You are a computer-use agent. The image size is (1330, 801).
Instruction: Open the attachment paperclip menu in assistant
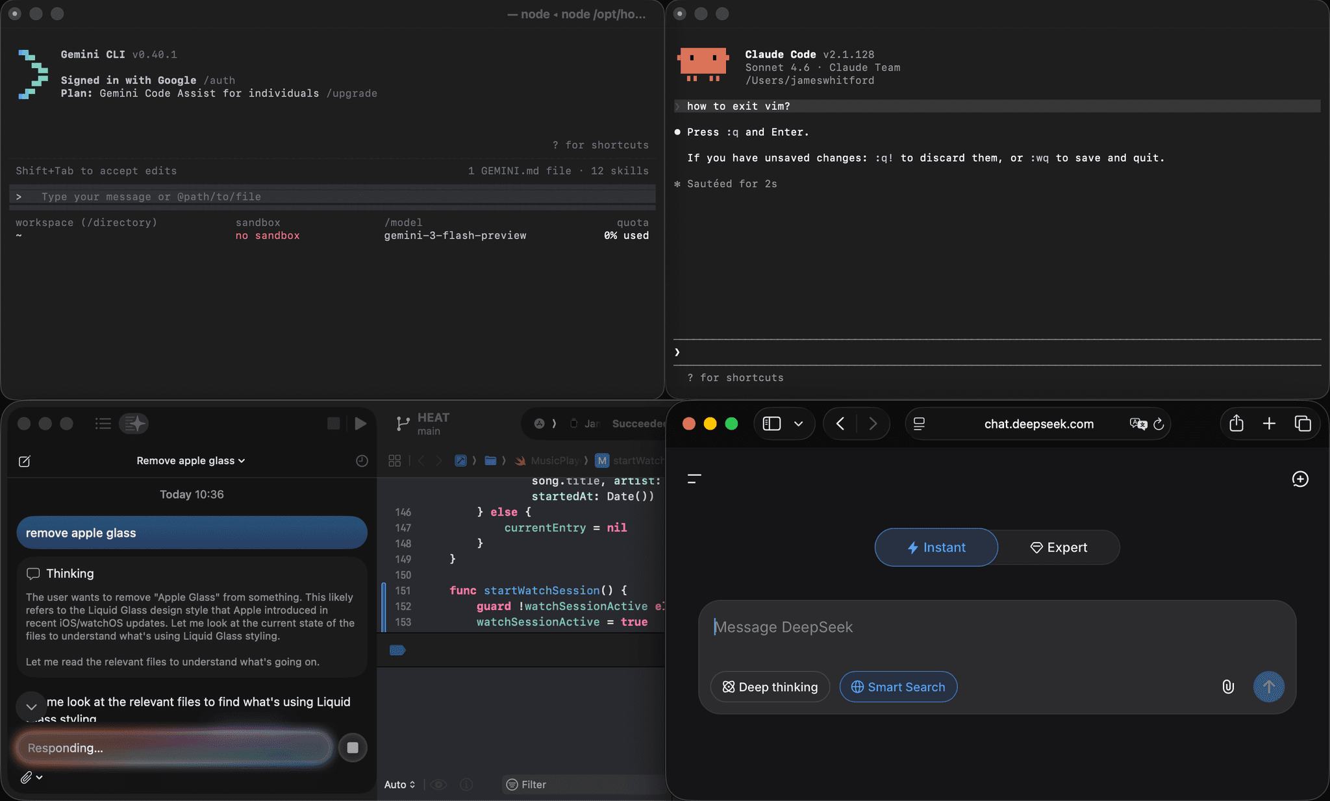pos(31,777)
